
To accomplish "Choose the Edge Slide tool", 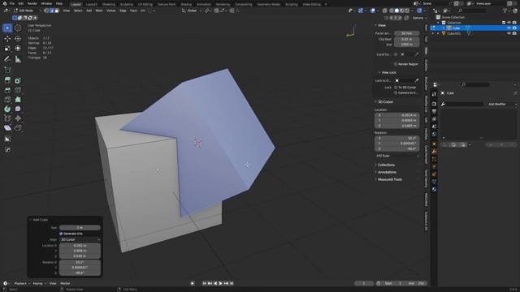I will point(7,118).
